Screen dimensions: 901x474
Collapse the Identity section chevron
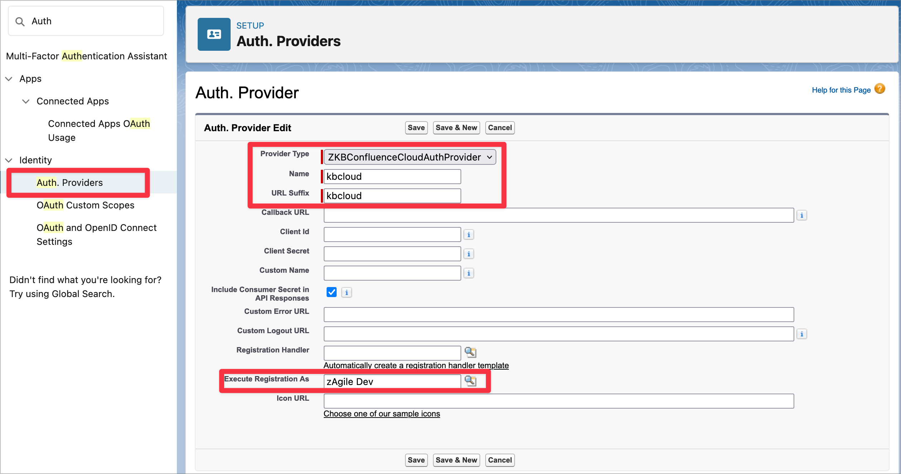9,160
